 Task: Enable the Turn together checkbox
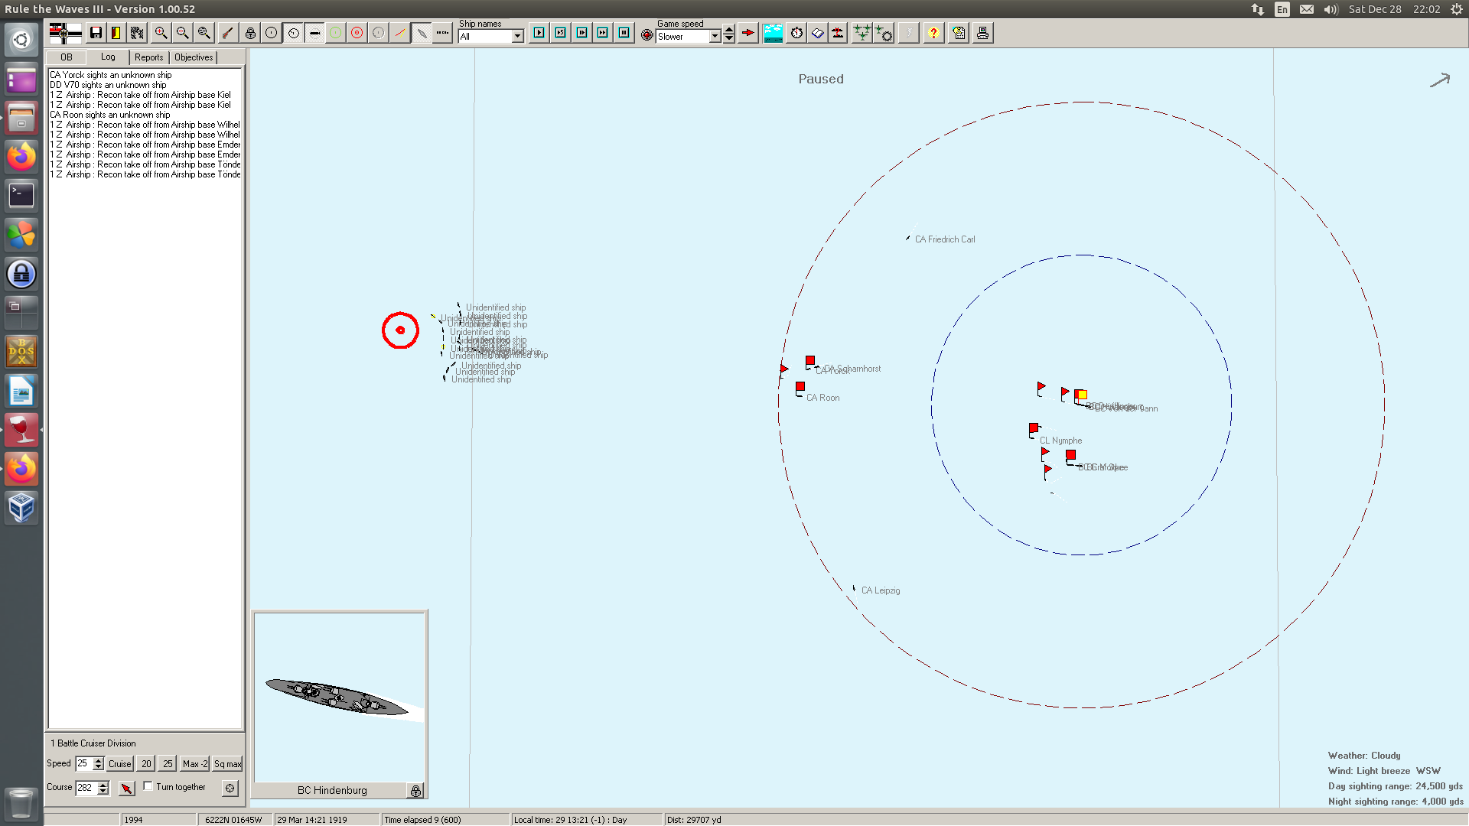148,786
